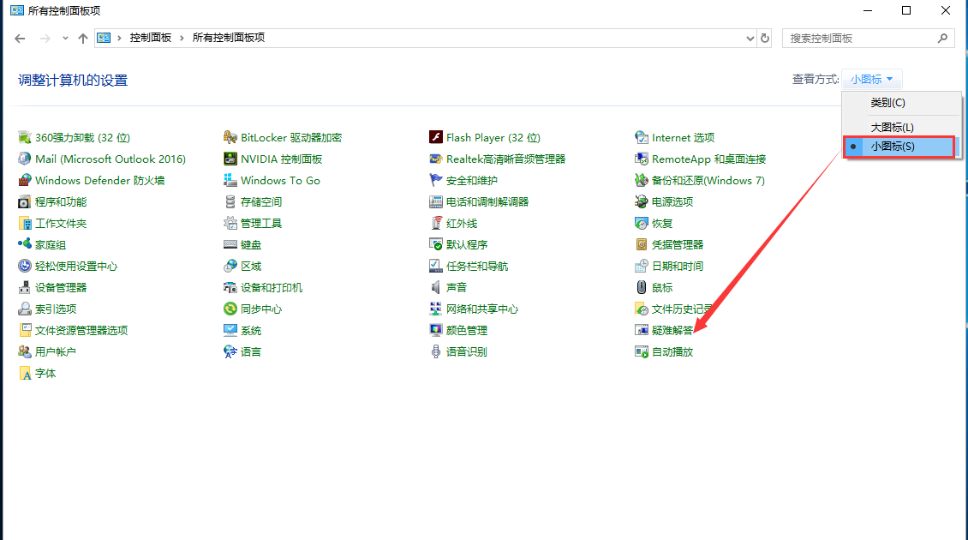
Task: Open recent locations dropdown arrow
Action: click(x=65, y=39)
